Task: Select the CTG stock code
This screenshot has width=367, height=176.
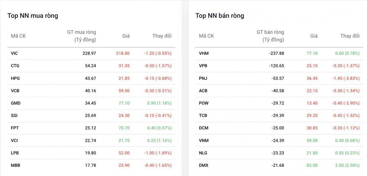Action: [15, 66]
